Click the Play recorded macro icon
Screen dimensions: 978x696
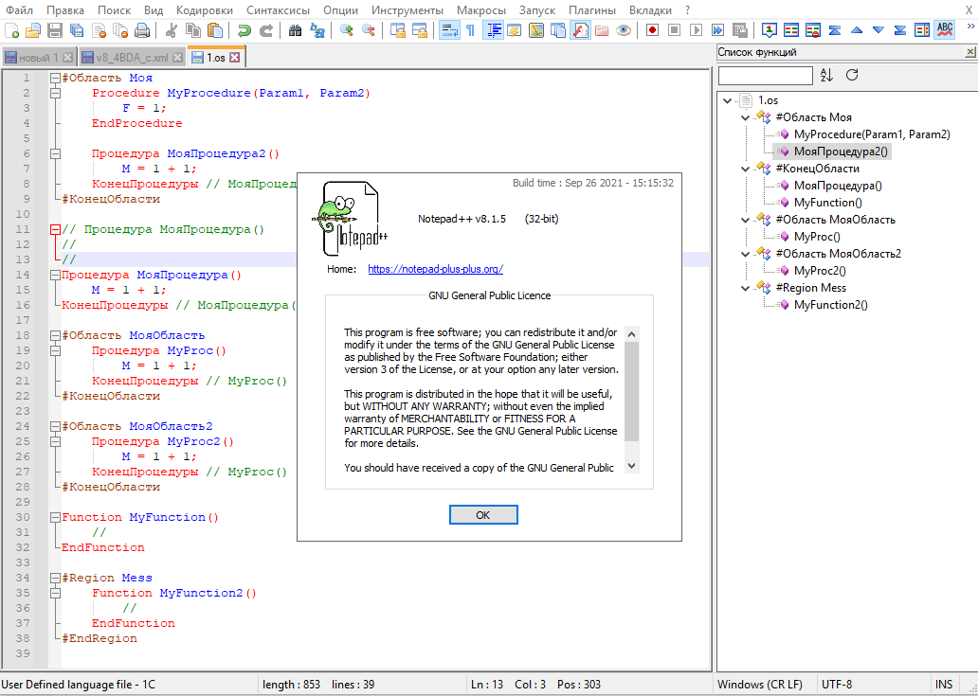pos(697,30)
